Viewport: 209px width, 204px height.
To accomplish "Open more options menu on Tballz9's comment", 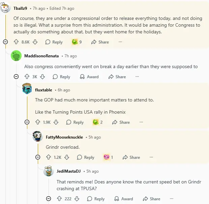I will [120, 42].
